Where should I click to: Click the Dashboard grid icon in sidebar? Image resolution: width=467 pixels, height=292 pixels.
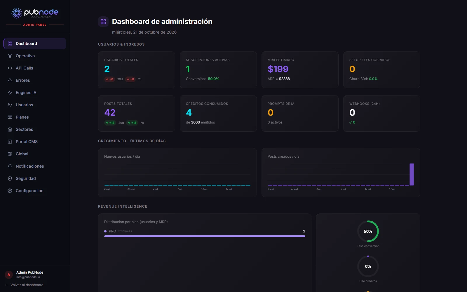tap(10, 44)
